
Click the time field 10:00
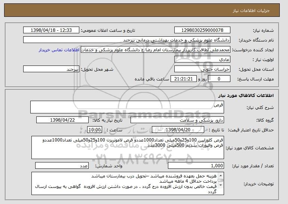pyautogui.click(x=95, y=130)
